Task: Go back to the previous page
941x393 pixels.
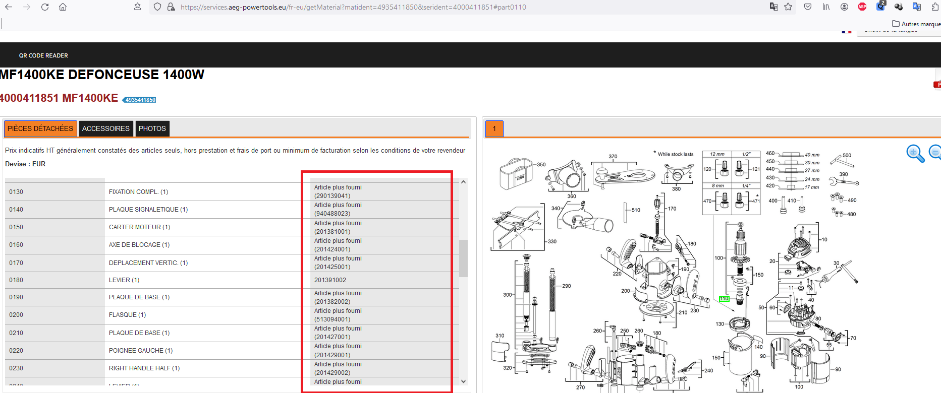Action: (9, 7)
